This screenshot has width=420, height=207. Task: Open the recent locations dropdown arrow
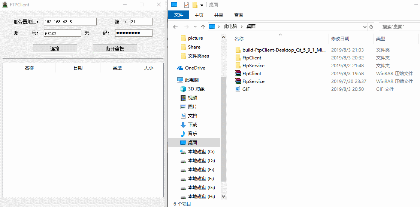(x=195, y=27)
